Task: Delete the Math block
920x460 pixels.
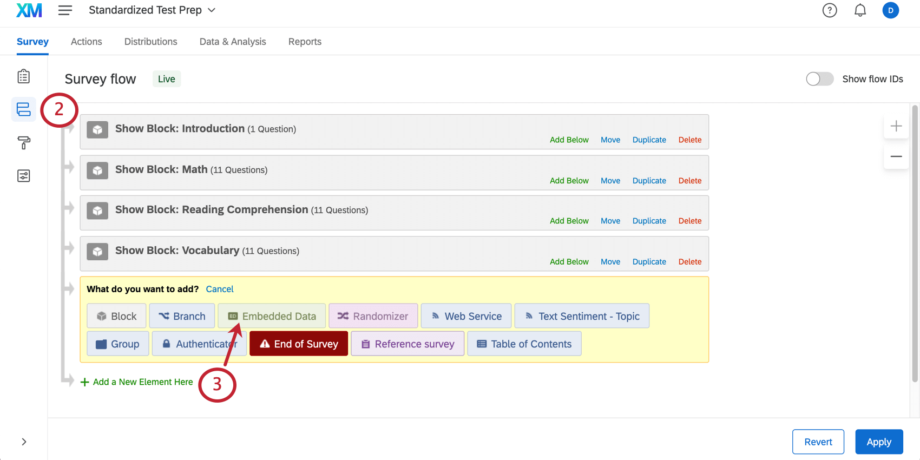Action: [690, 181]
